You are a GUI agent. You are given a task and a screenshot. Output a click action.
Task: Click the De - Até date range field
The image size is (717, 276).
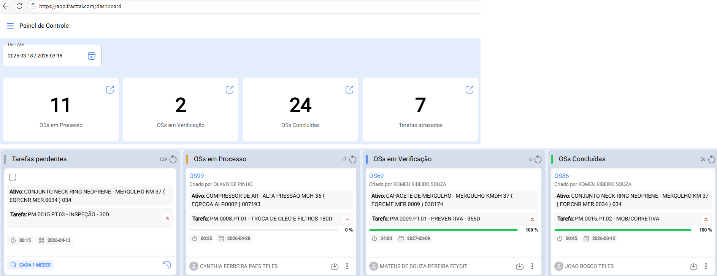click(x=46, y=56)
